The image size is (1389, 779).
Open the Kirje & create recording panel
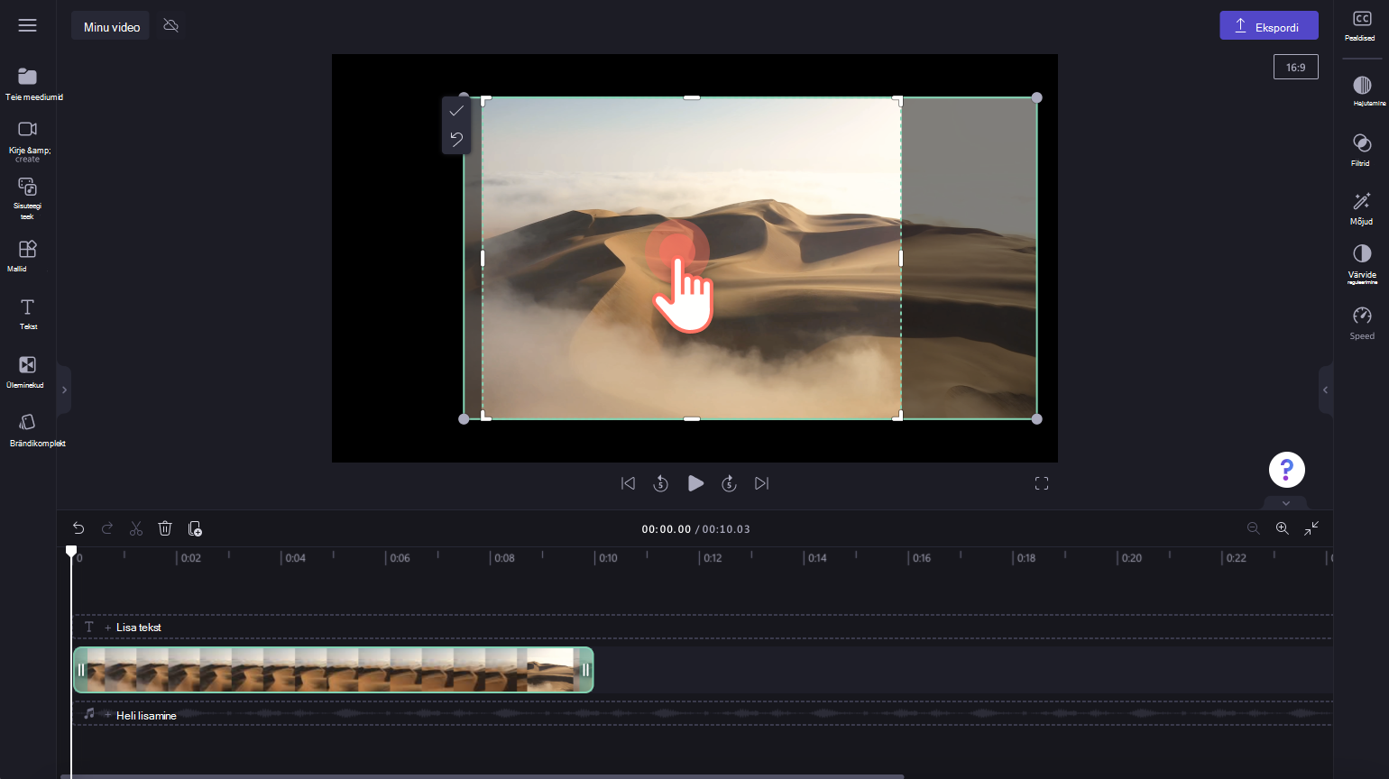pos(28,142)
